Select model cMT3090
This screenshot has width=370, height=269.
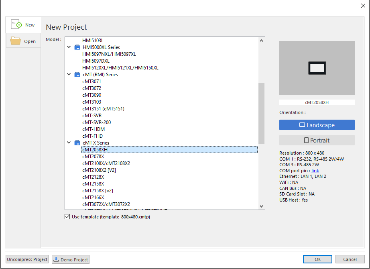coord(91,95)
